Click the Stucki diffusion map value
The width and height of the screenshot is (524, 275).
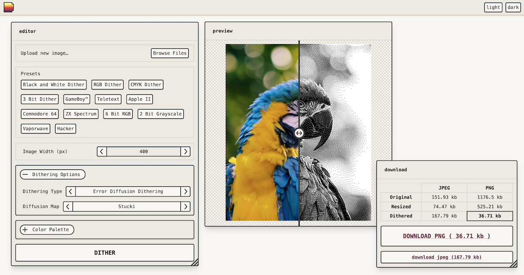click(127, 206)
